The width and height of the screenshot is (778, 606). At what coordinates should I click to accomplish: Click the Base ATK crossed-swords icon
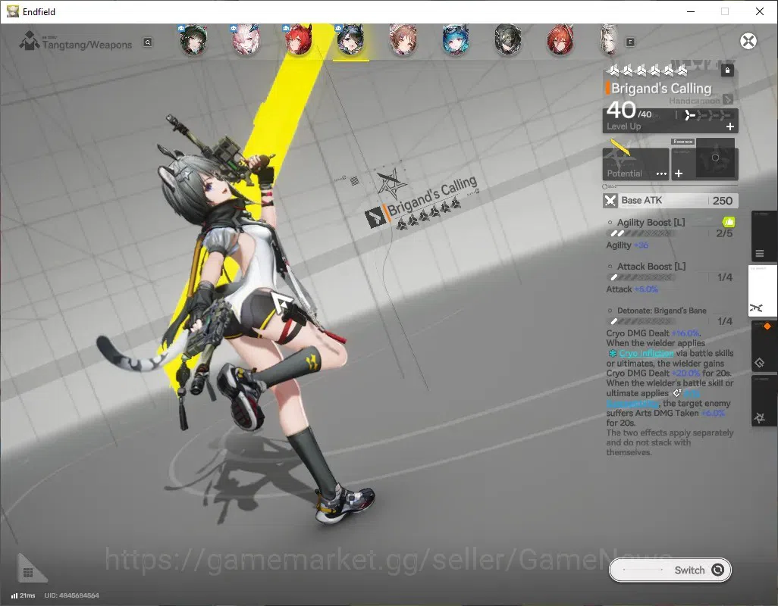point(610,200)
